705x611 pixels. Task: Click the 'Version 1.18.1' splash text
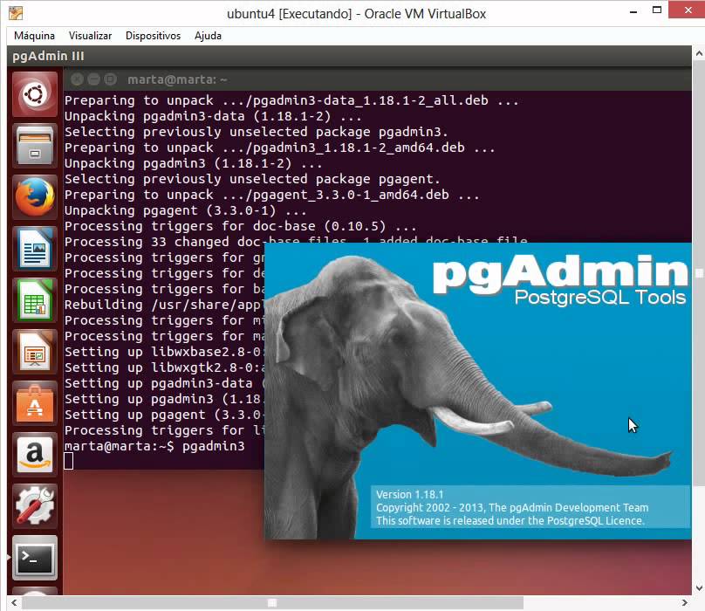click(x=409, y=494)
